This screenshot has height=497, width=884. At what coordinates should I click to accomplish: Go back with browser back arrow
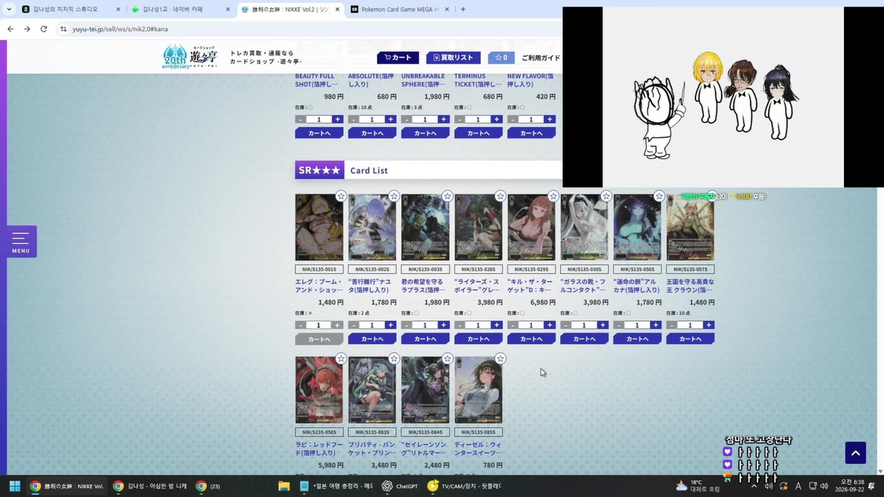click(10, 29)
